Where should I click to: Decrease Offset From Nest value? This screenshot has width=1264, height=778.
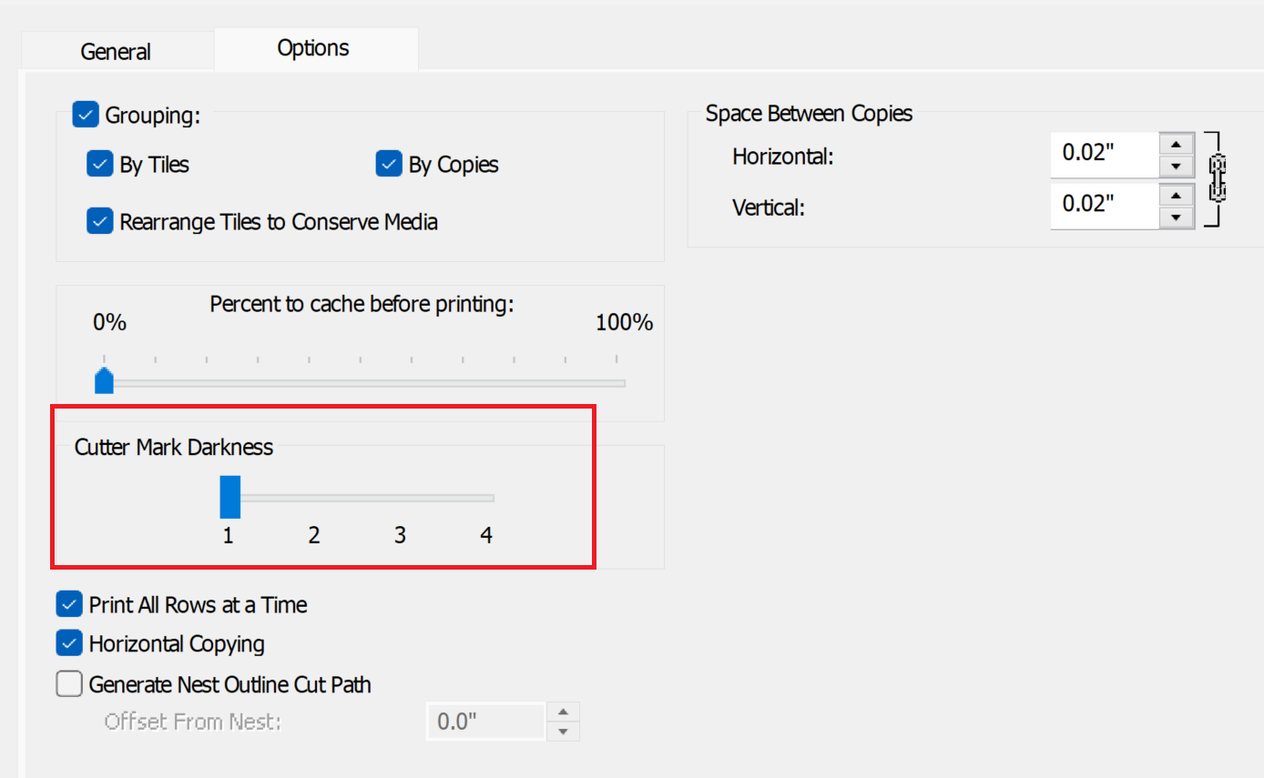click(x=563, y=731)
